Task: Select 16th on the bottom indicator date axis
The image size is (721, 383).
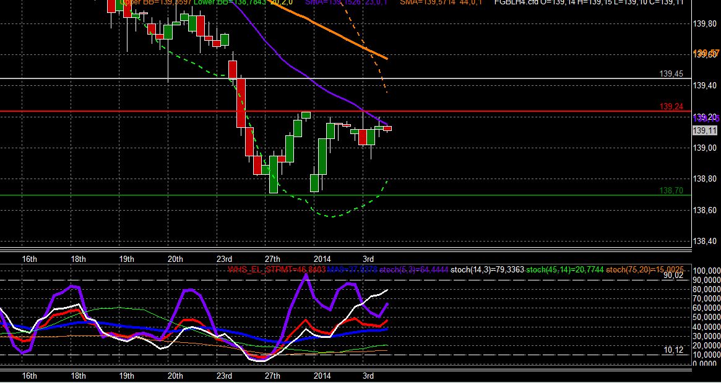Action: (30, 376)
